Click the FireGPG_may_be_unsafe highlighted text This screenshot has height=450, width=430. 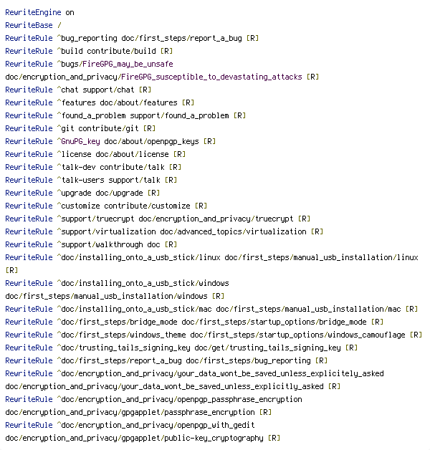point(131,64)
